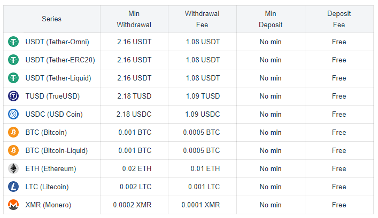Select the Min Withdrawal column header
The image size is (378, 218).
pyautogui.click(x=134, y=19)
